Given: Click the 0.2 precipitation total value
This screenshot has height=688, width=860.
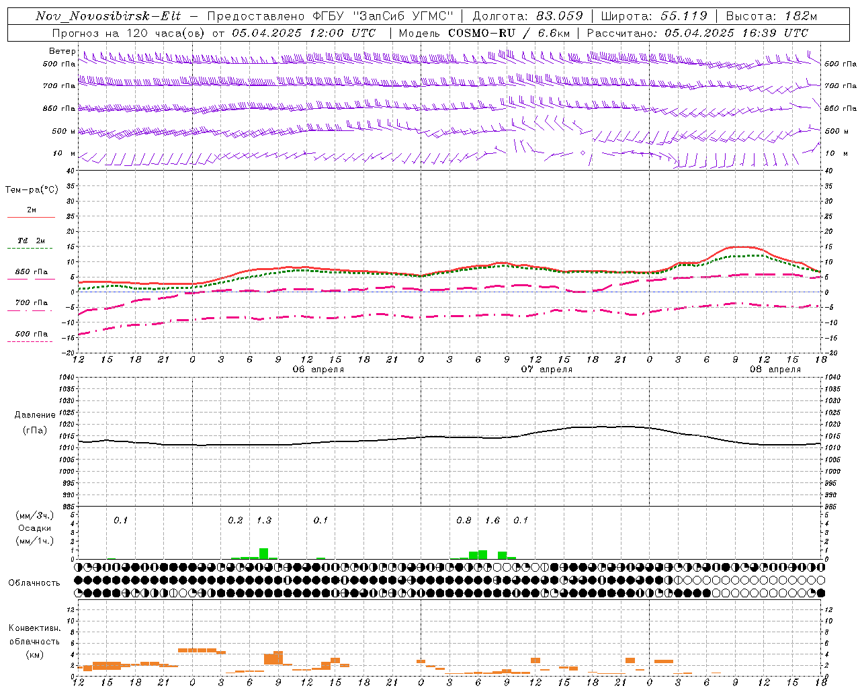Looking at the screenshot, I should click(235, 521).
